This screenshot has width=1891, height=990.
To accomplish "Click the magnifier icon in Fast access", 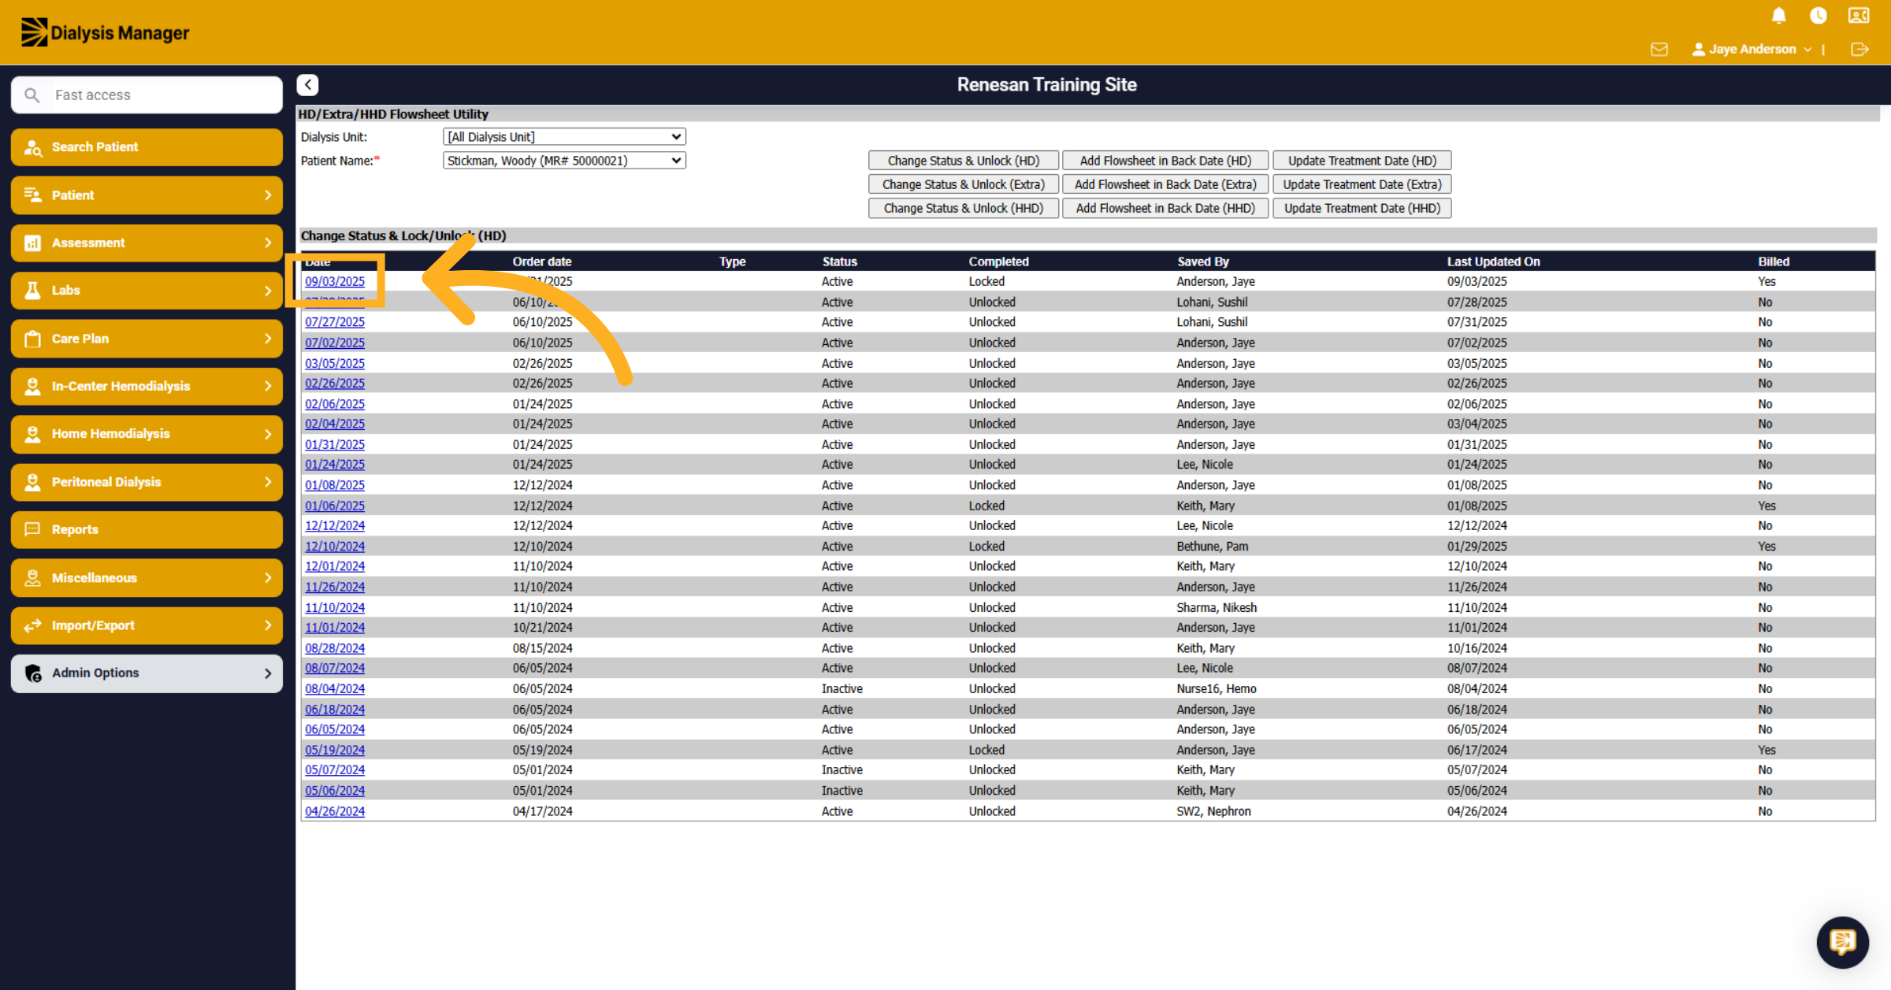I will pos(32,95).
